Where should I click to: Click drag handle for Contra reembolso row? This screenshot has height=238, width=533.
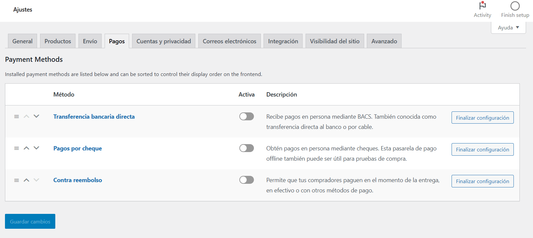17,180
